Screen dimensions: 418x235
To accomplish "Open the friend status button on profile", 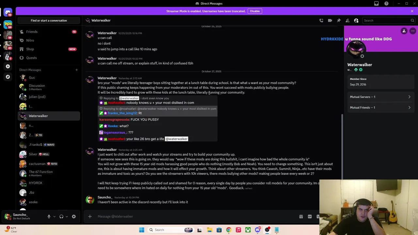I will point(404,31).
